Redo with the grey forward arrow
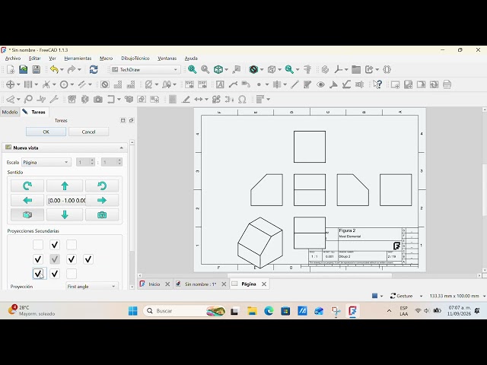This screenshot has height=365, width=487. pos(72,69)
